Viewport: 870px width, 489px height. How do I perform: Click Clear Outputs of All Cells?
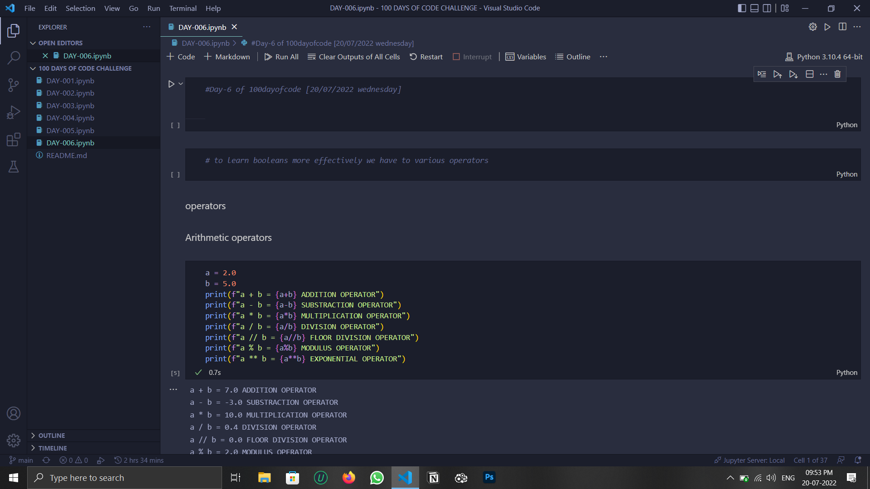coord(354,57)
